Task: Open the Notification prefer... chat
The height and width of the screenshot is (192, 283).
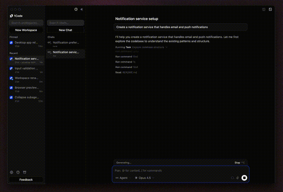Action: point(65,44)
